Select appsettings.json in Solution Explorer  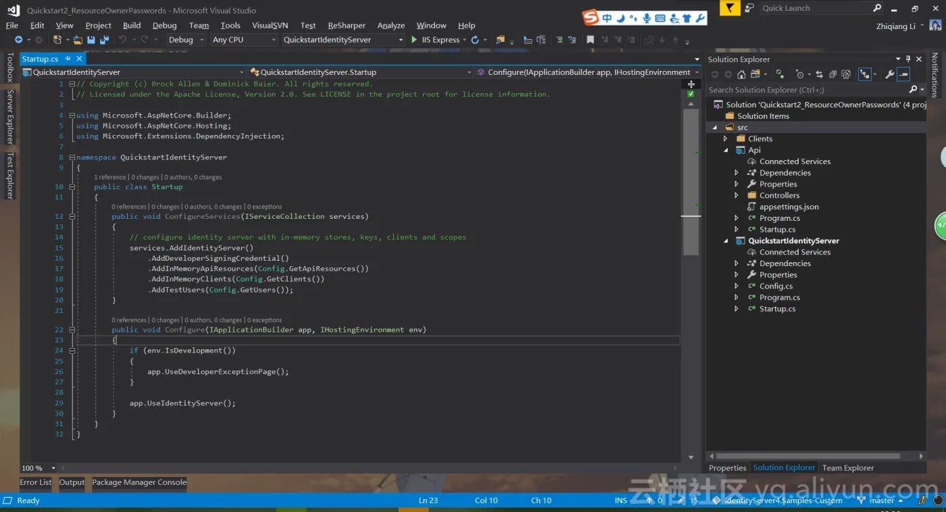point(789,207)
